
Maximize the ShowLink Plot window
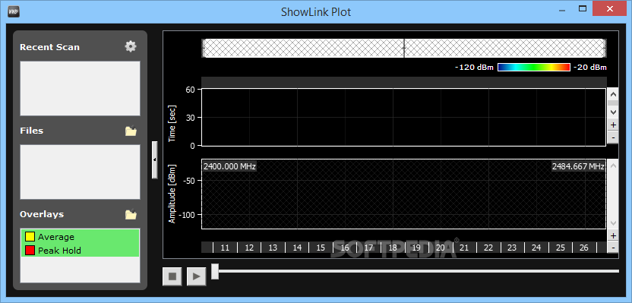point(582,8)
